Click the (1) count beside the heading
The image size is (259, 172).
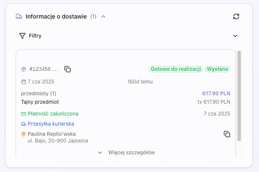[93, 16]
